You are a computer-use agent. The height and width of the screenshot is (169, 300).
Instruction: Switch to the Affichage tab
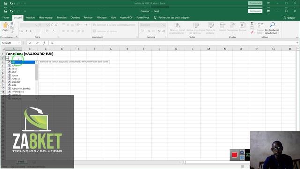click(102, 18)
